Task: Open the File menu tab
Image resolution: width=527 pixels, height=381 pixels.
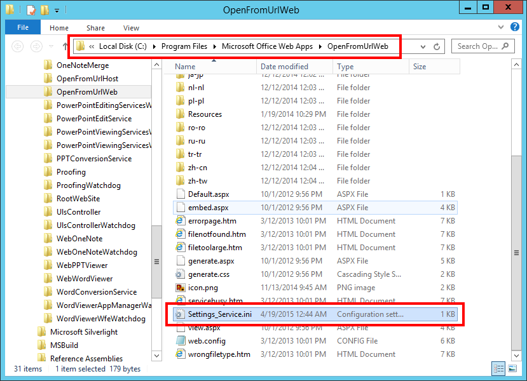Action: pyautogui.click(x=23, y=27)
